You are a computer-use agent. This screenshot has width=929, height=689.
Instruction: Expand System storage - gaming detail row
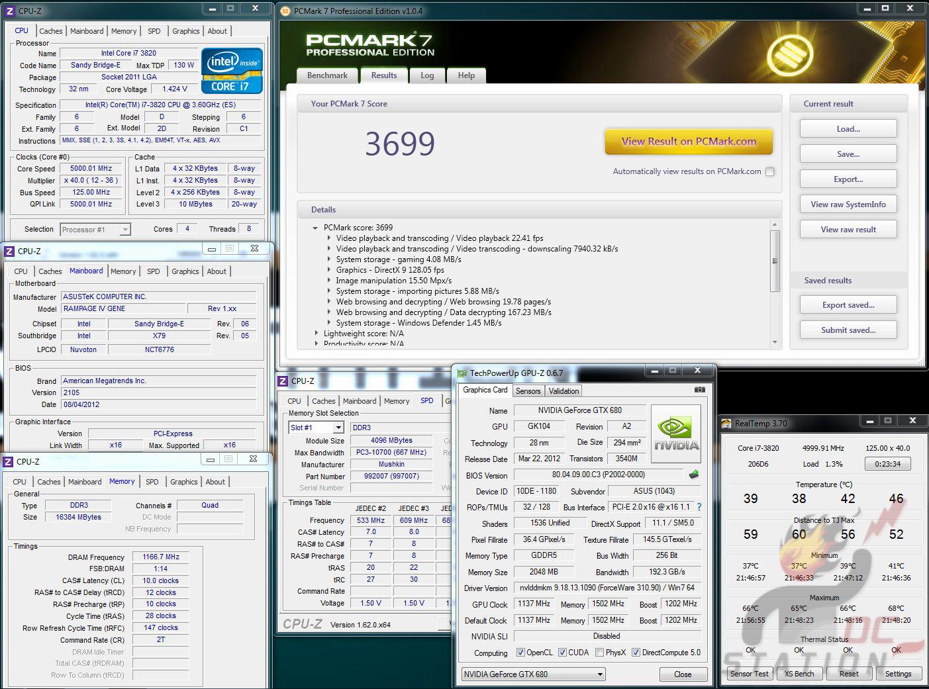tap(329, 259)
